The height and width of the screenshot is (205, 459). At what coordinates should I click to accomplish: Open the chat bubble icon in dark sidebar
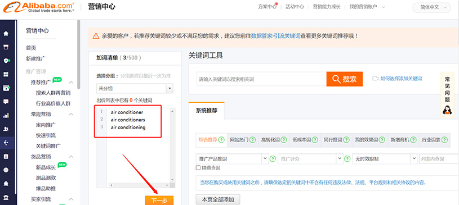(x=6, y=102)
